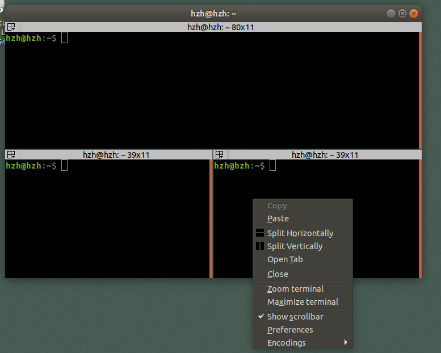This screenshot has width=441, height=353.
Task: Minimize the Terminator window
Action: (x=391, y=14)
